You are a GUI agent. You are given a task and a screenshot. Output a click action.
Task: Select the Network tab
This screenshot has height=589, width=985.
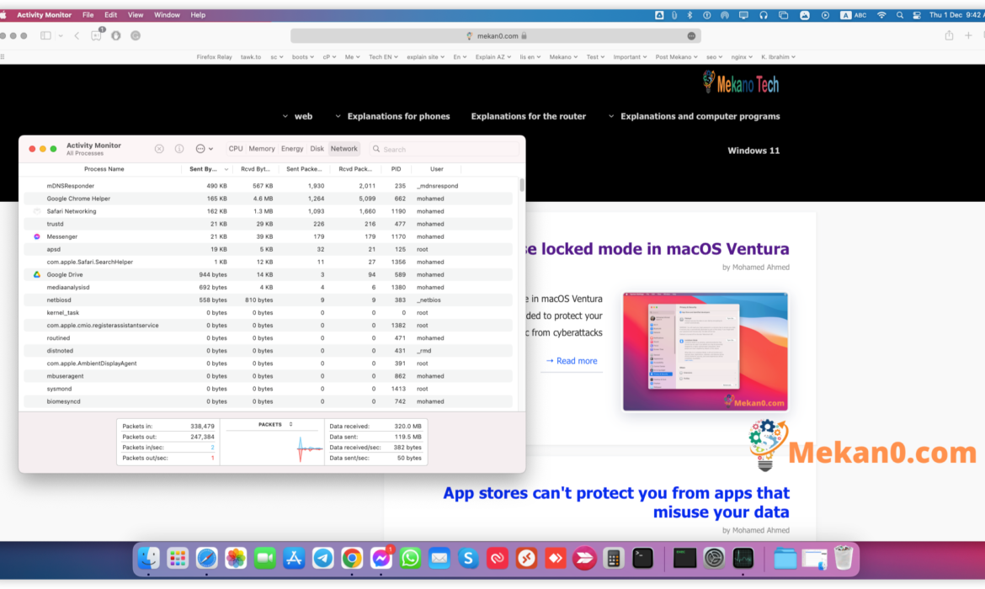(344, 149)
